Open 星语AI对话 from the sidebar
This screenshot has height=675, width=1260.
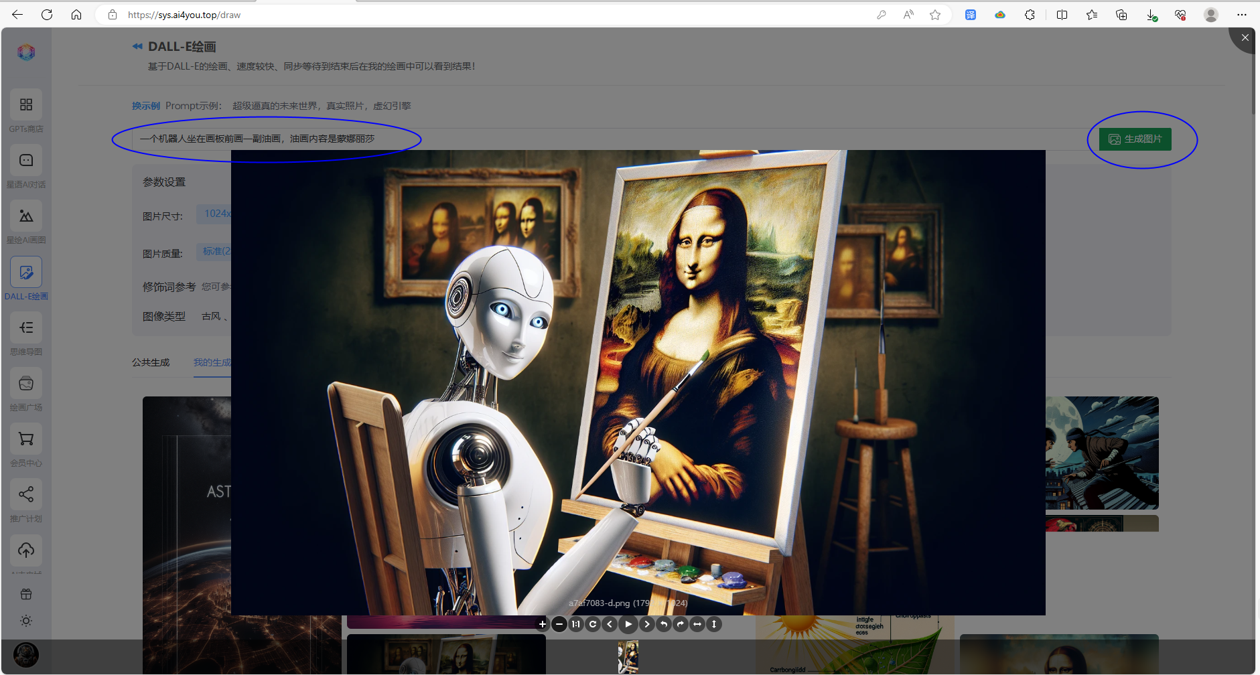point(25,167)
